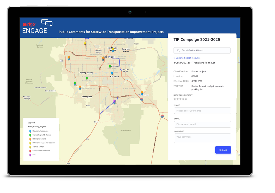Go Back to Search Results

187,58
